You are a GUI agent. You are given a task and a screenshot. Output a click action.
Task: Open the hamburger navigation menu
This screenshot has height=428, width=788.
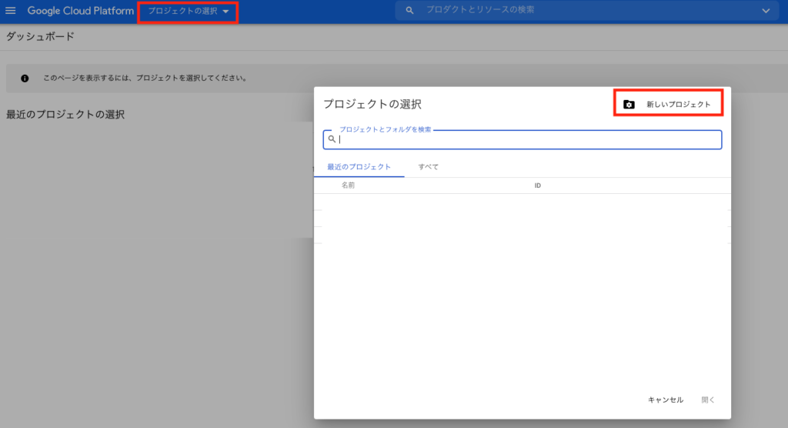11,11
